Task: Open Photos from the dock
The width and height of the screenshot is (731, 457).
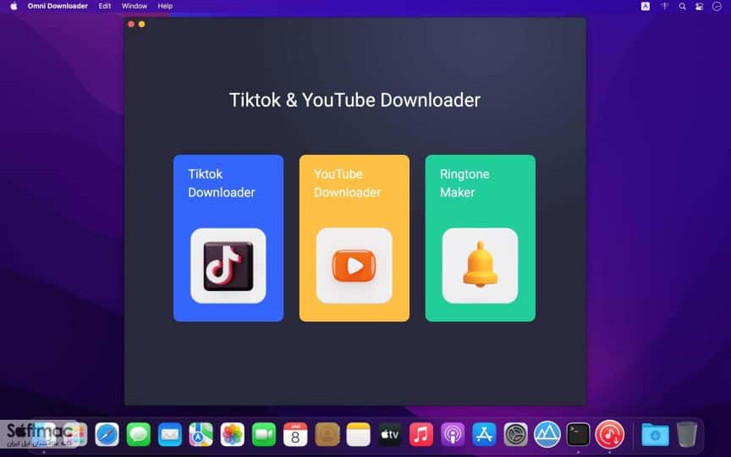Action: tap(232, 435)
